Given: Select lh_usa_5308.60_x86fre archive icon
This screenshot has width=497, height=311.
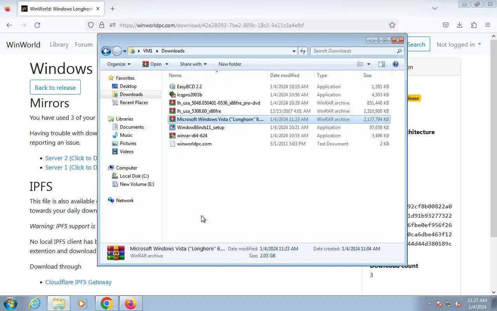Looking at the screenshot, I should pyautogui.click(x=172, y=111).
